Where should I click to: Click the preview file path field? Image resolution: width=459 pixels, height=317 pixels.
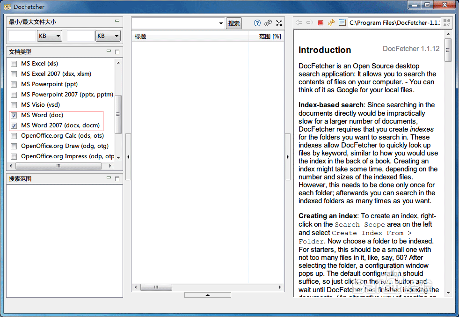(394, 22)
